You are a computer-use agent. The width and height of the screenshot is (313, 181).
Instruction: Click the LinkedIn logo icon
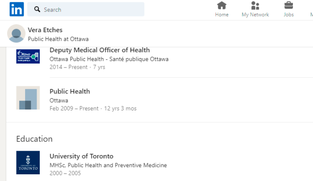coord(17,9)
